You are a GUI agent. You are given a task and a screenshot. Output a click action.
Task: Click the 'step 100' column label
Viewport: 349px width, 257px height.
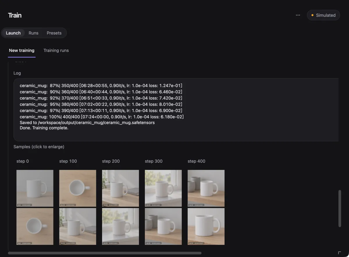pos(68,161)
